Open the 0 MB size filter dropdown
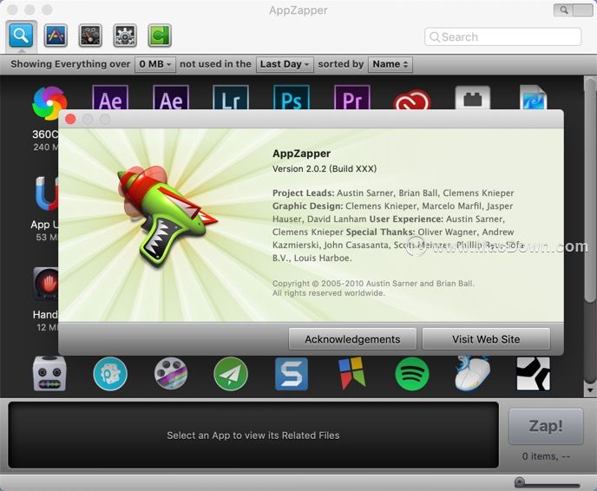The image size is (597, 491). click(155, 64)
